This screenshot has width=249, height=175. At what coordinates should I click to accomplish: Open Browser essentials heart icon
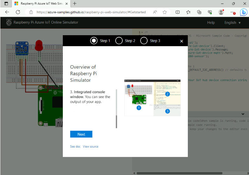(210, 12)
